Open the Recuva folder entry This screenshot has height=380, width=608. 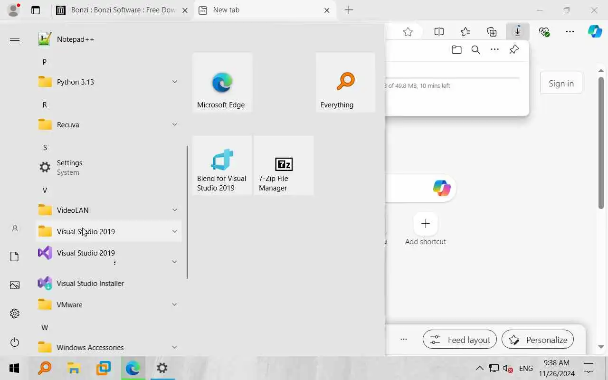point(109,124)
